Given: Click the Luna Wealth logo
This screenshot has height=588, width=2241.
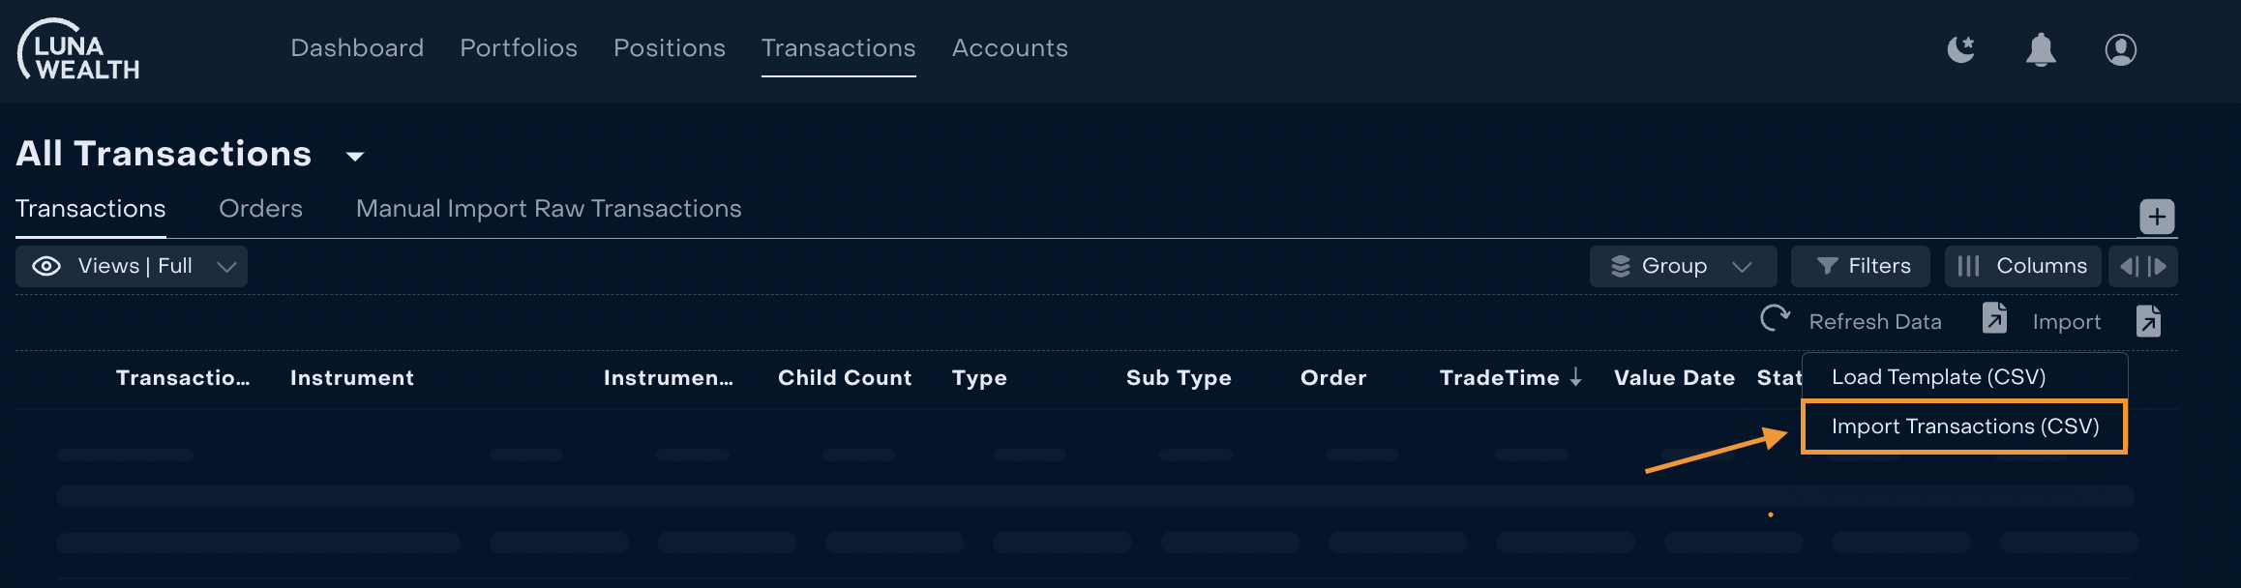Looking at the screenshot, I should point(79,49).
